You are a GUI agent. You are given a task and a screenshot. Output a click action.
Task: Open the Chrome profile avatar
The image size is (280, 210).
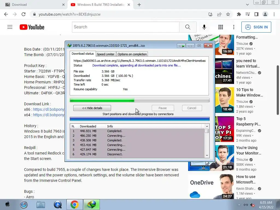pos(265,14)
